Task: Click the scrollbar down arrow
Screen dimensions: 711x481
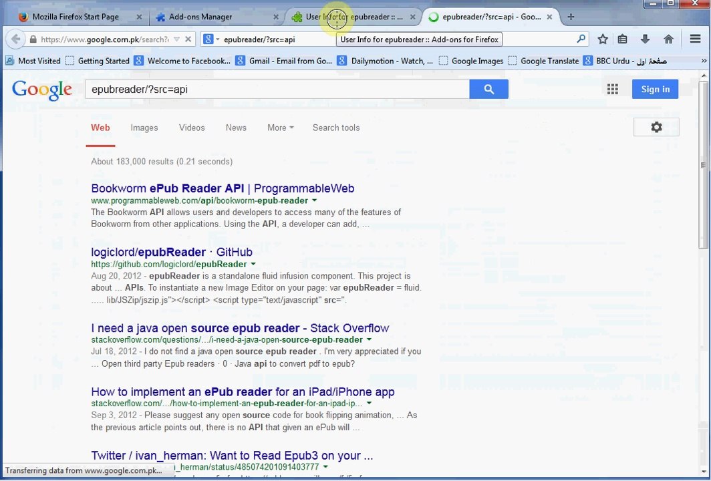Action: (x=703, y=473)
